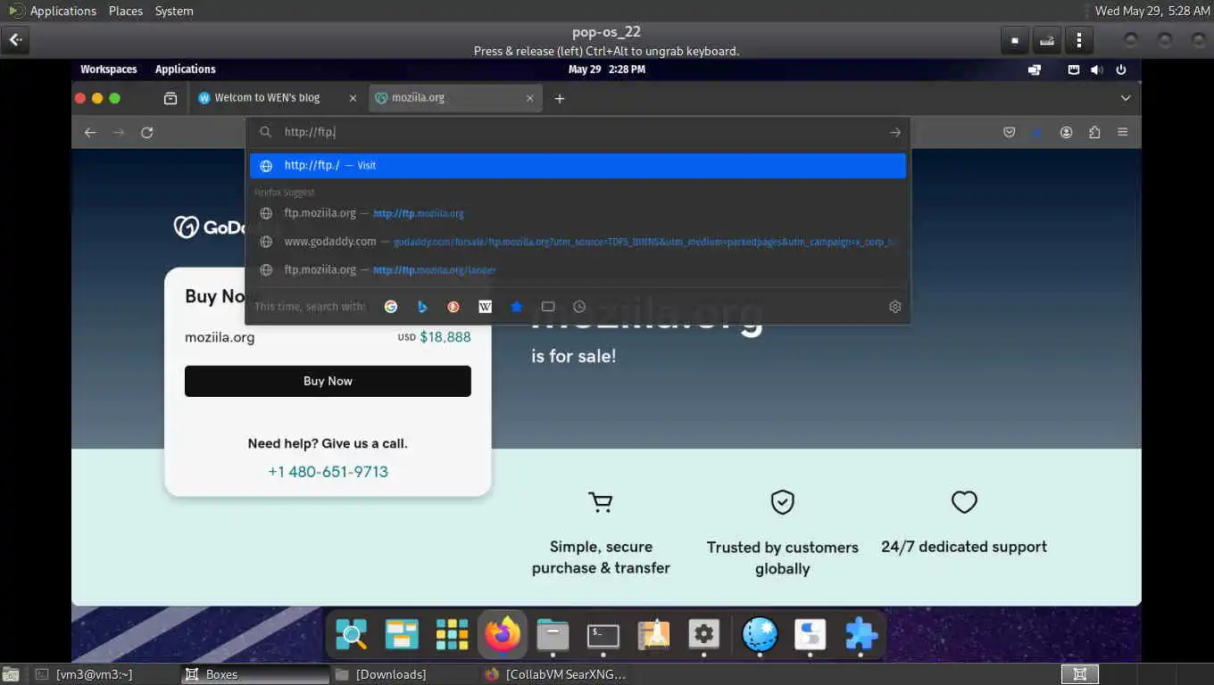Open host System menu
The width and height of the screenshot is (1214, 685).
pyautogui.click(x=174, y=11)
